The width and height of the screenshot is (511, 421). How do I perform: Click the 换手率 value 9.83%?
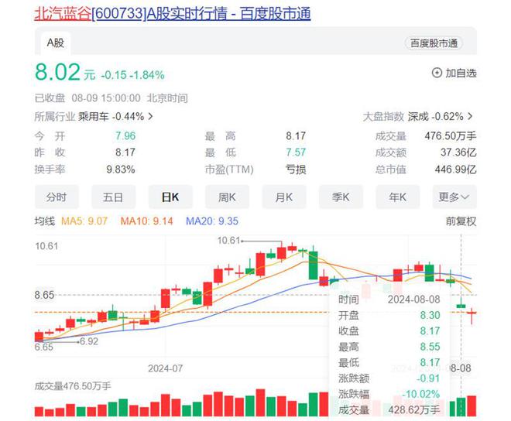121,169
